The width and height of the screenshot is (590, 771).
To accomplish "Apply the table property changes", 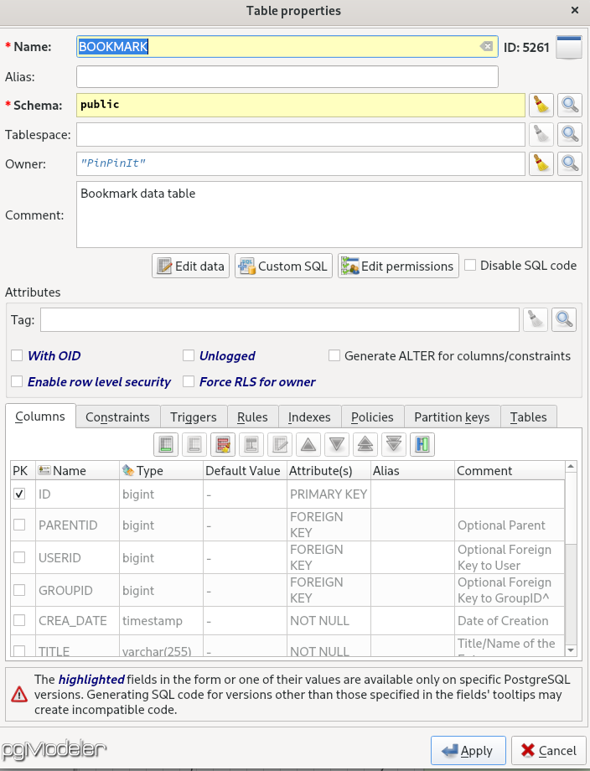I will [468, 751].
